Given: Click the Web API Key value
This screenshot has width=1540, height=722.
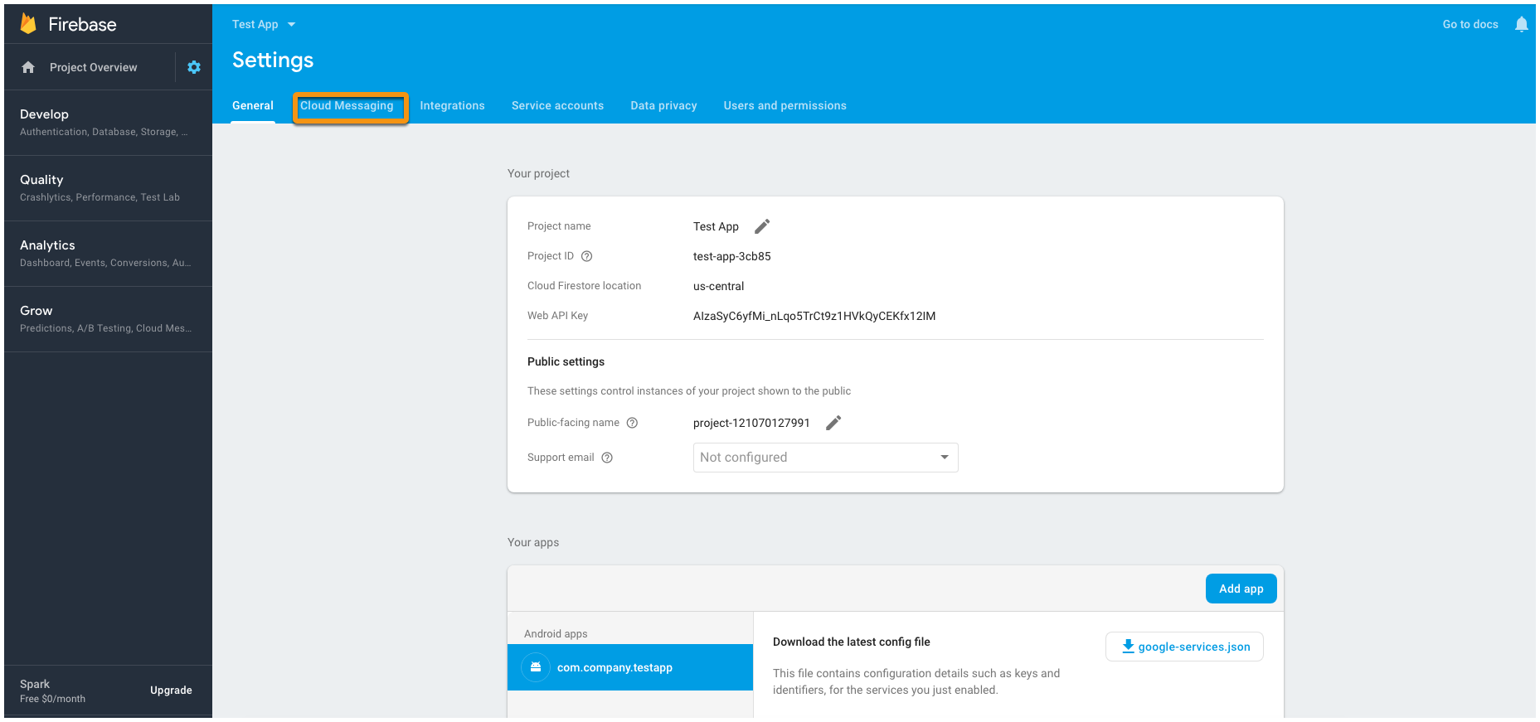Looking at the screenshot, I should 814,316.
